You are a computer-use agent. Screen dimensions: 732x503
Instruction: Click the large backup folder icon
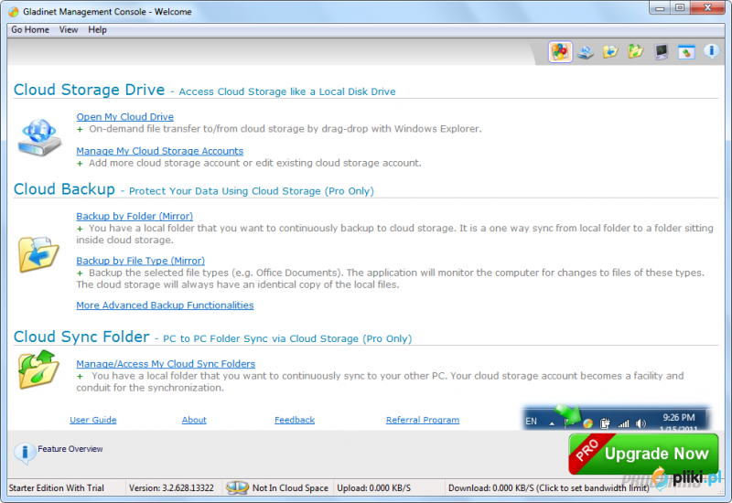coord(38,254)
